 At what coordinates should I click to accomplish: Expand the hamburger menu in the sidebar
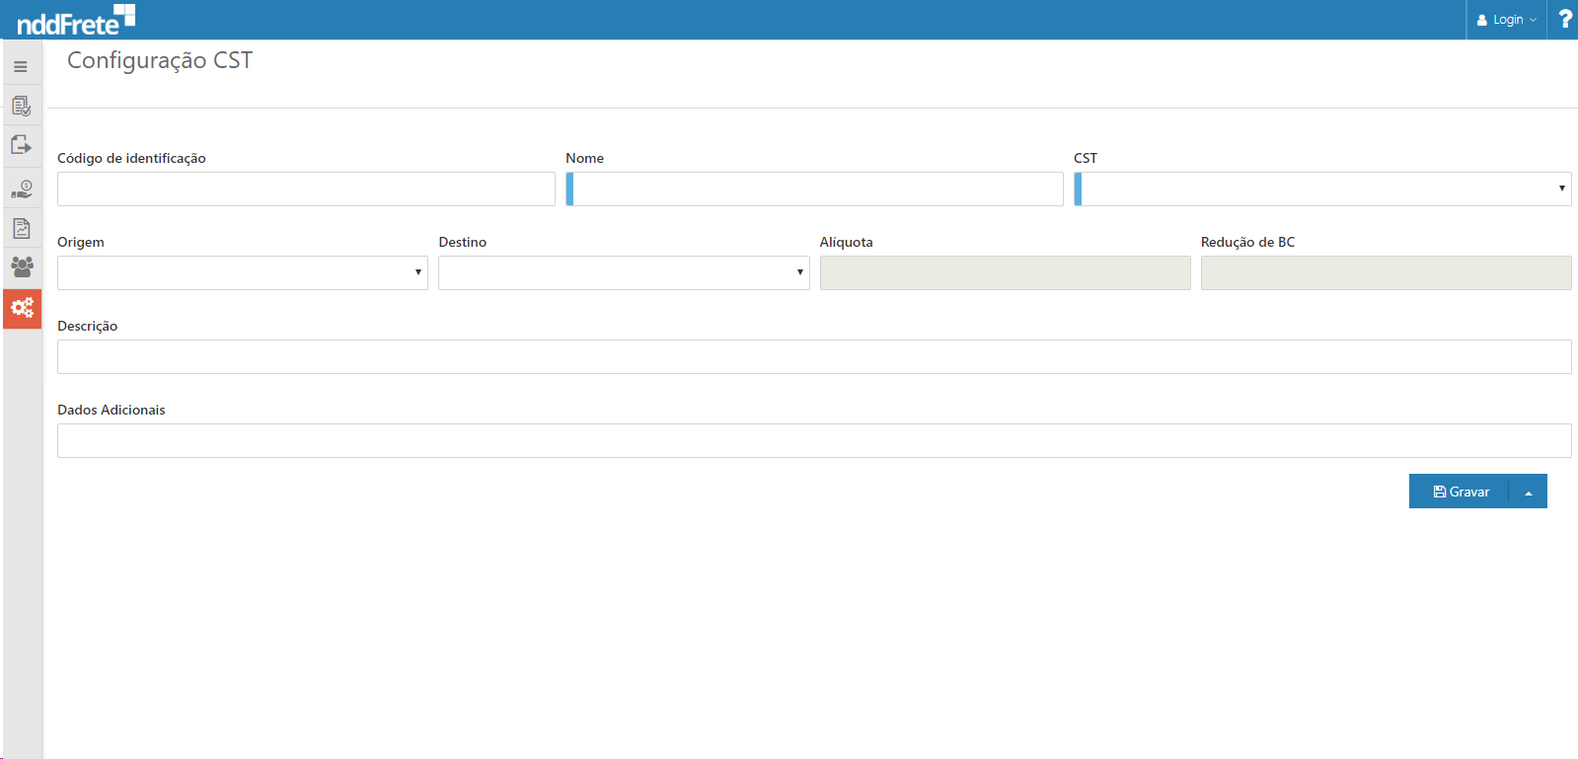click(21, 67)
